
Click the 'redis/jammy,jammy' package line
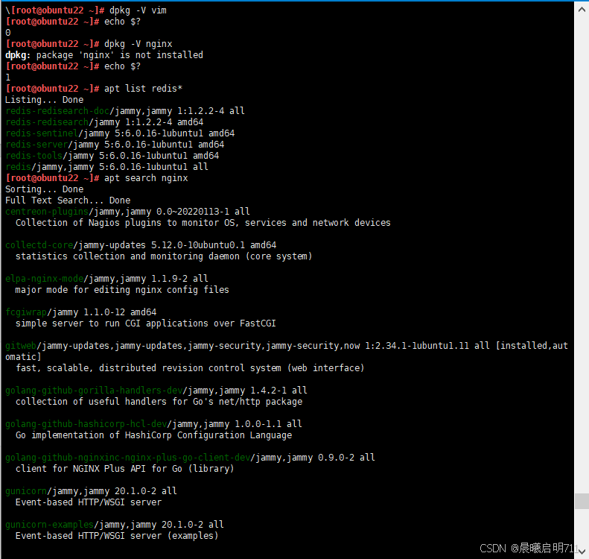coord(106,167)
